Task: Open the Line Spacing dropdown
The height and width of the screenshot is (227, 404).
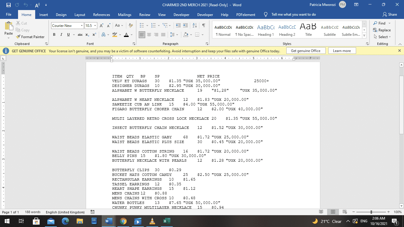Action: (174, 35)
